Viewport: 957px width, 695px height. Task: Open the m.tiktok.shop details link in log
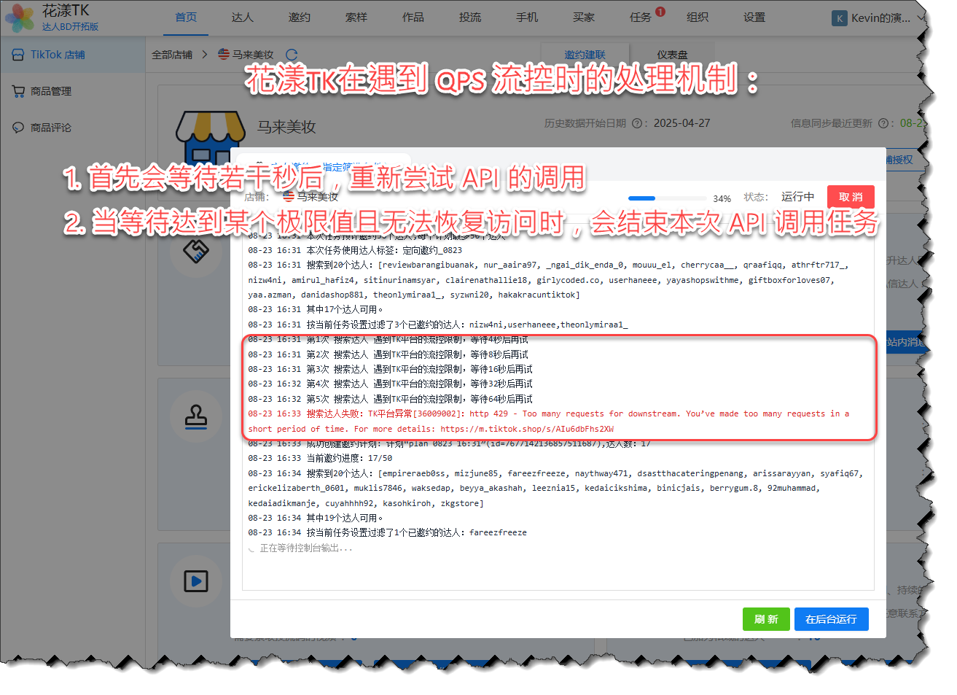click(x=527, y=429)
